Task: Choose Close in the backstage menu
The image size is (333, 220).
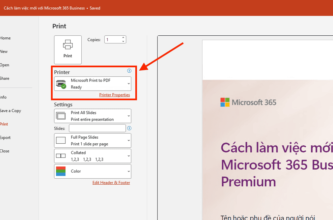Action: click(4, 151)
